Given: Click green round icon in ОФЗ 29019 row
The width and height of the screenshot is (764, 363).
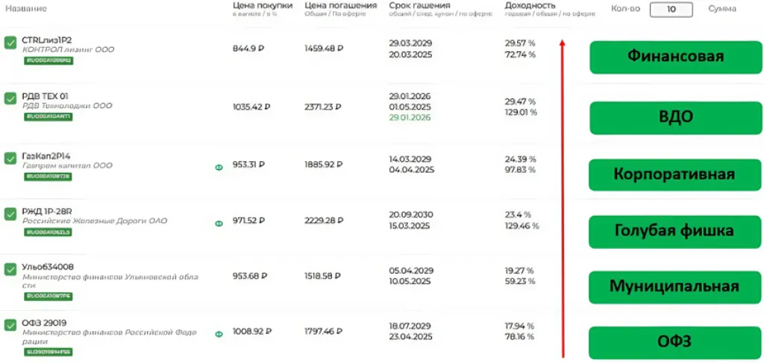Looking at the screenshot, I should point(219,335).
